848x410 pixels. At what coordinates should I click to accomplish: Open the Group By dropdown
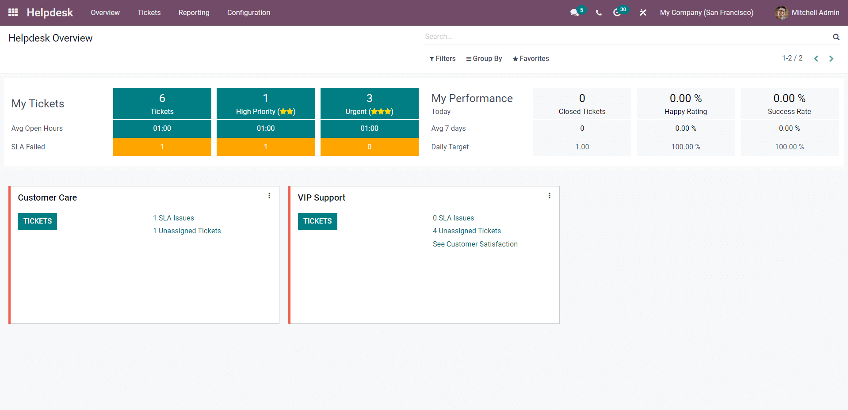(484, 58)
